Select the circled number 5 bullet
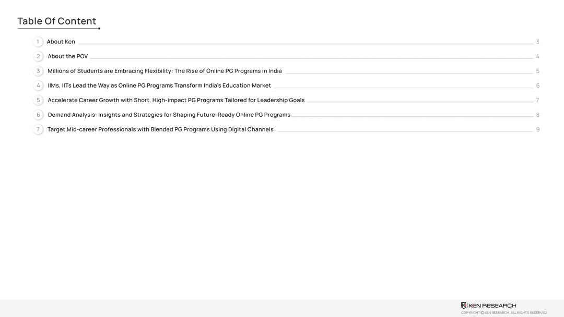Image resolution: width=564 pixels, height=317 pixels. [x=38, y=100]
